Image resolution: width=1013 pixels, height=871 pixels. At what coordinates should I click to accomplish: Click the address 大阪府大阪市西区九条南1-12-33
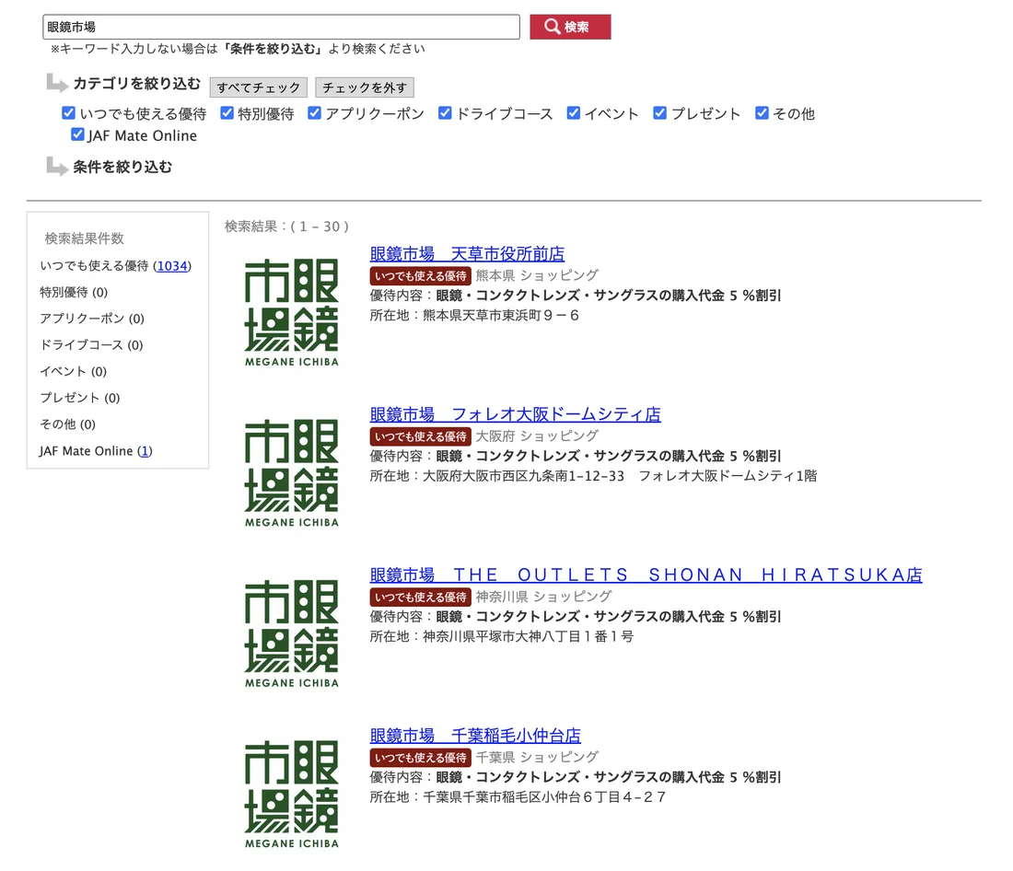point(523,476)
